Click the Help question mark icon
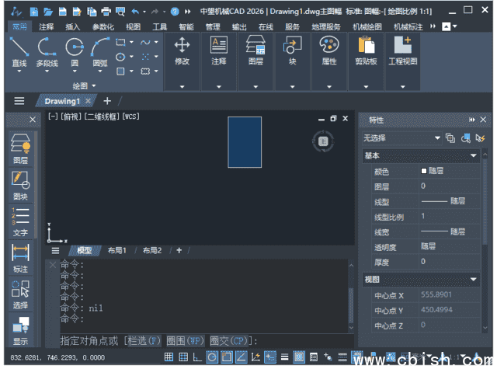Image resolution: width=497 pixels, height=369 pixels. [174, 12]
